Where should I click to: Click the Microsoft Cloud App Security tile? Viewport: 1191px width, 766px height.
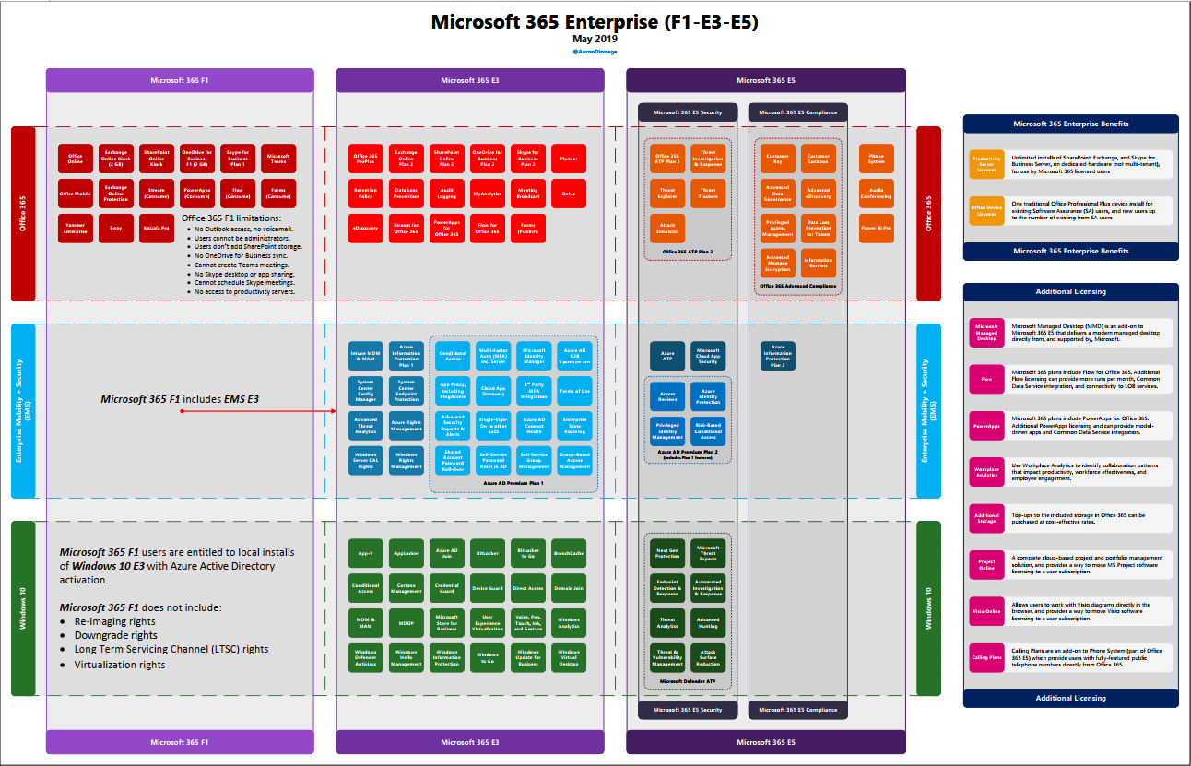(x=708, y=355)
